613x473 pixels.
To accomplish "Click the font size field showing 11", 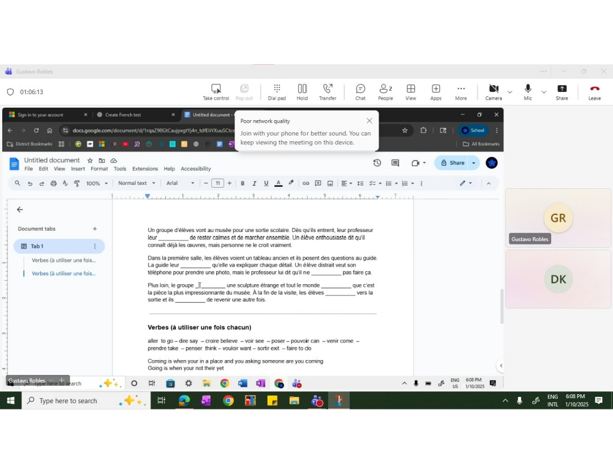I will (218, 183).
